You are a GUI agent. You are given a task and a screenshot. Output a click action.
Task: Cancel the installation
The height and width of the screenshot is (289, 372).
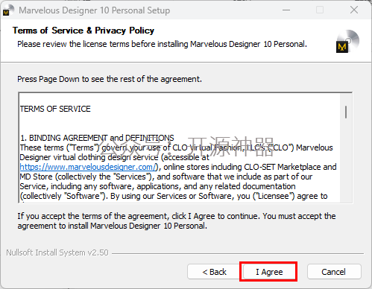tap(334, 272)
